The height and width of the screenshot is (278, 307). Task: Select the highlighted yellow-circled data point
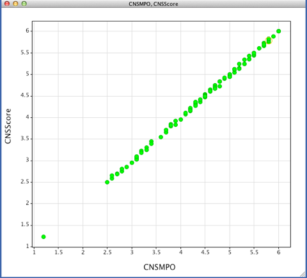(269, 40)
